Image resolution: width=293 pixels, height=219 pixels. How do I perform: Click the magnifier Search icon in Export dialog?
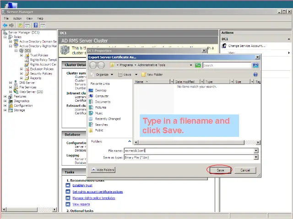pyautogui.click(x=255, y=65)
